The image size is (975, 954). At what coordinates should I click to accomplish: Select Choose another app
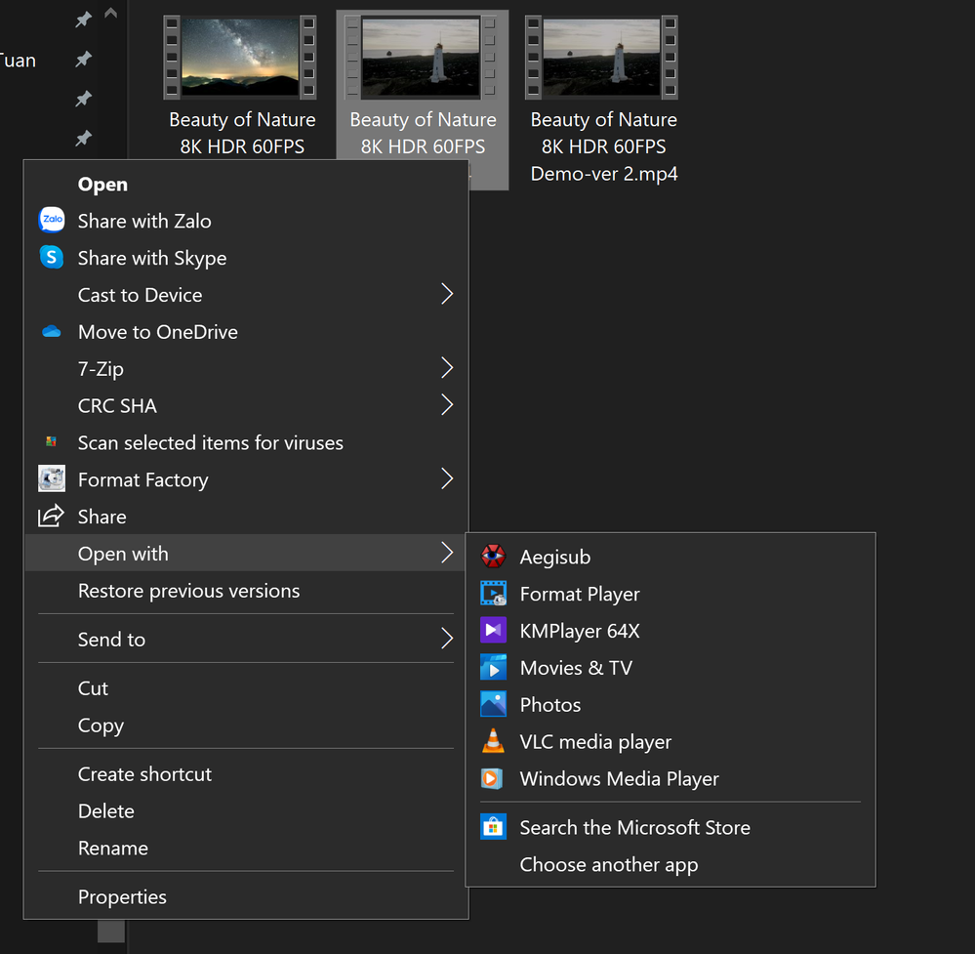pyautogui.click(x=608, y=865)
